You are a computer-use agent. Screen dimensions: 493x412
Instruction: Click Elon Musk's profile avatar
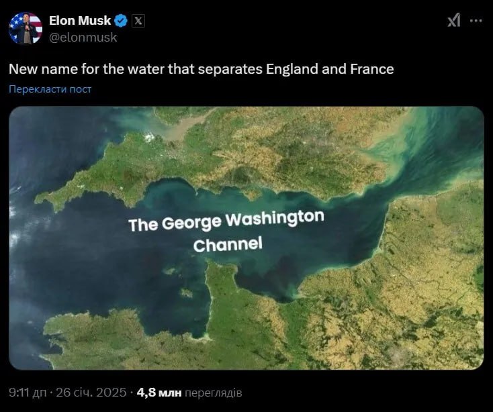pyautogui.click(x=26, y=28)
